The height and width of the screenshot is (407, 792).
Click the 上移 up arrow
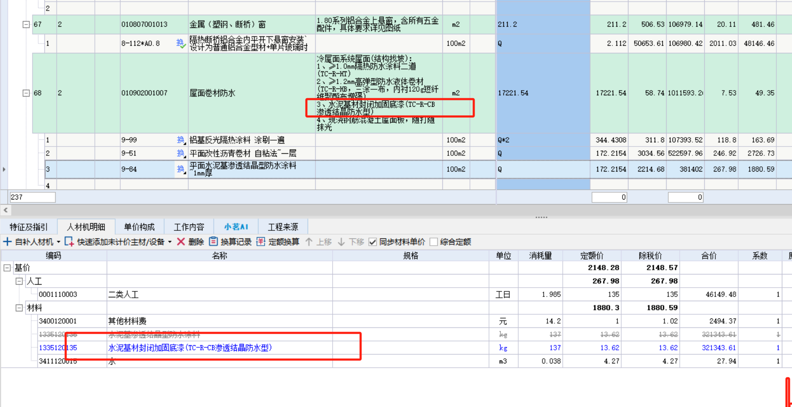(x=309, y=242)
